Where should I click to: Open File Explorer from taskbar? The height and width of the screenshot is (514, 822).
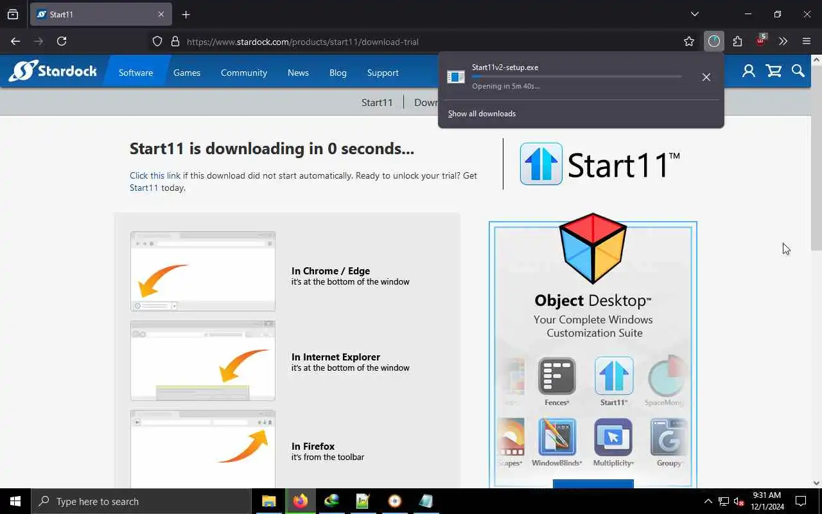pos(268,501)
